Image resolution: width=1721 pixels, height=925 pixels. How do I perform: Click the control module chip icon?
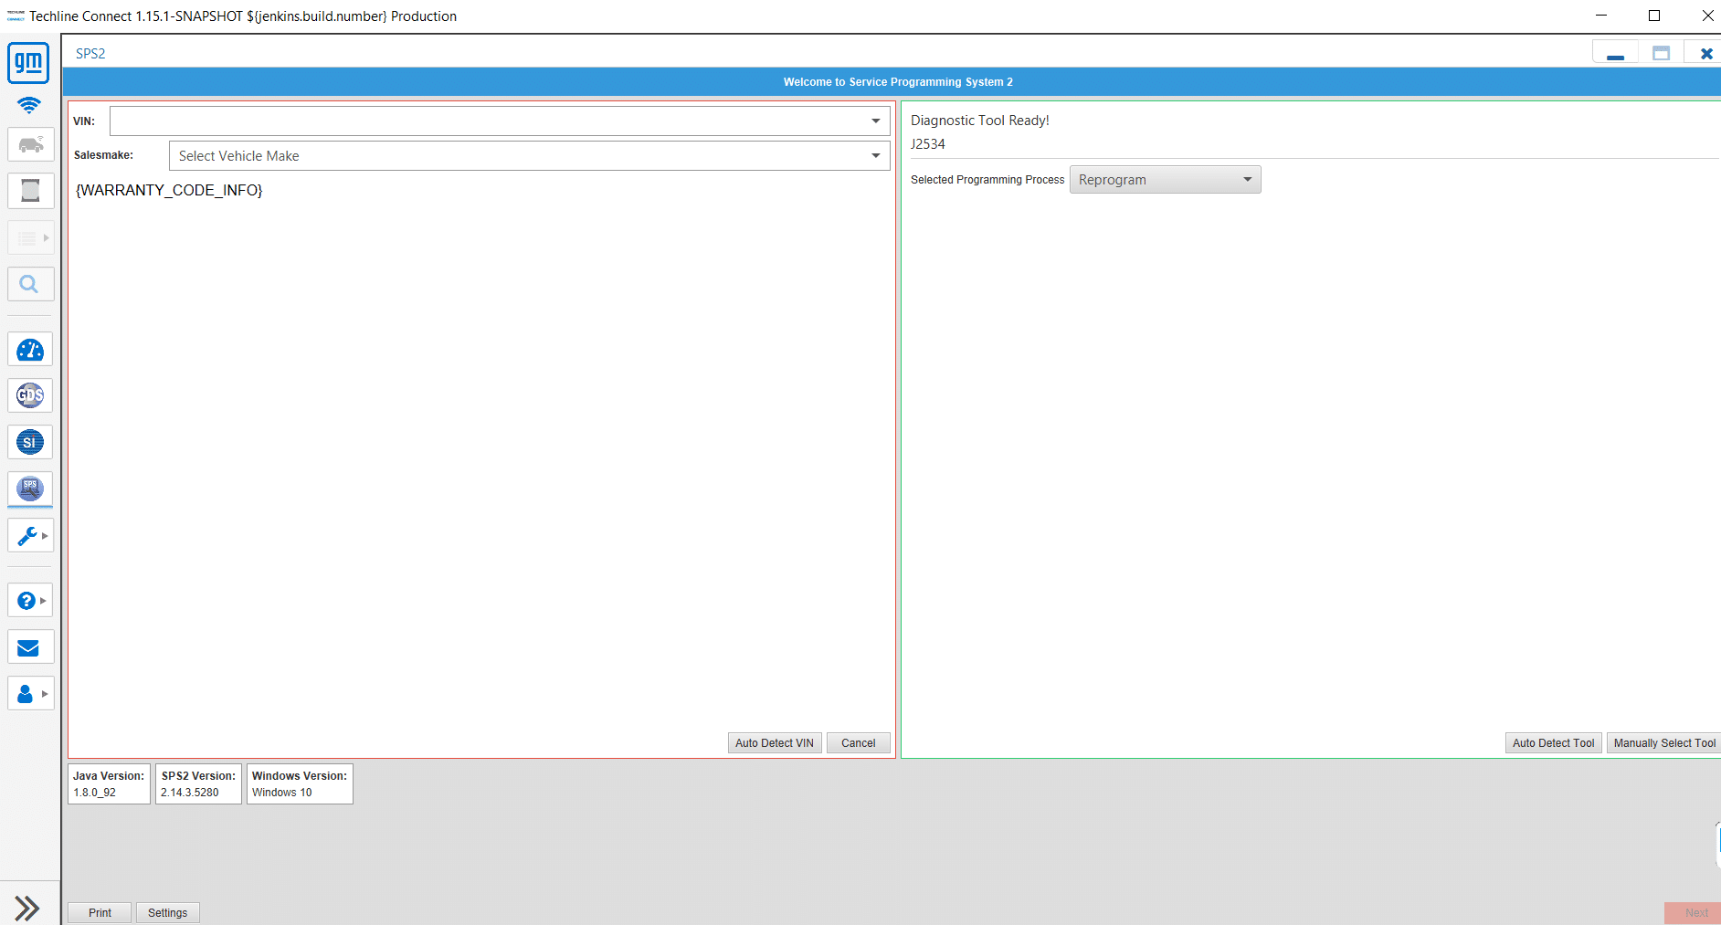31,191
